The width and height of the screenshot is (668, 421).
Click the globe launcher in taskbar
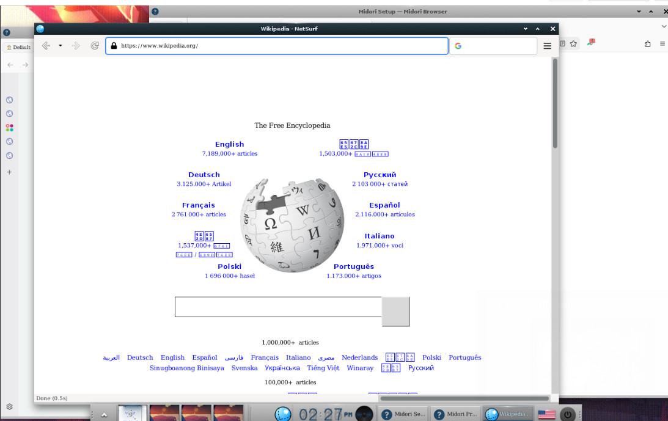coord(283,414)
